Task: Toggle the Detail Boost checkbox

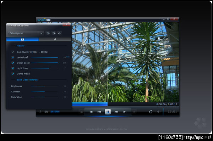Action: pyautogui.click(x=13, y=63)
